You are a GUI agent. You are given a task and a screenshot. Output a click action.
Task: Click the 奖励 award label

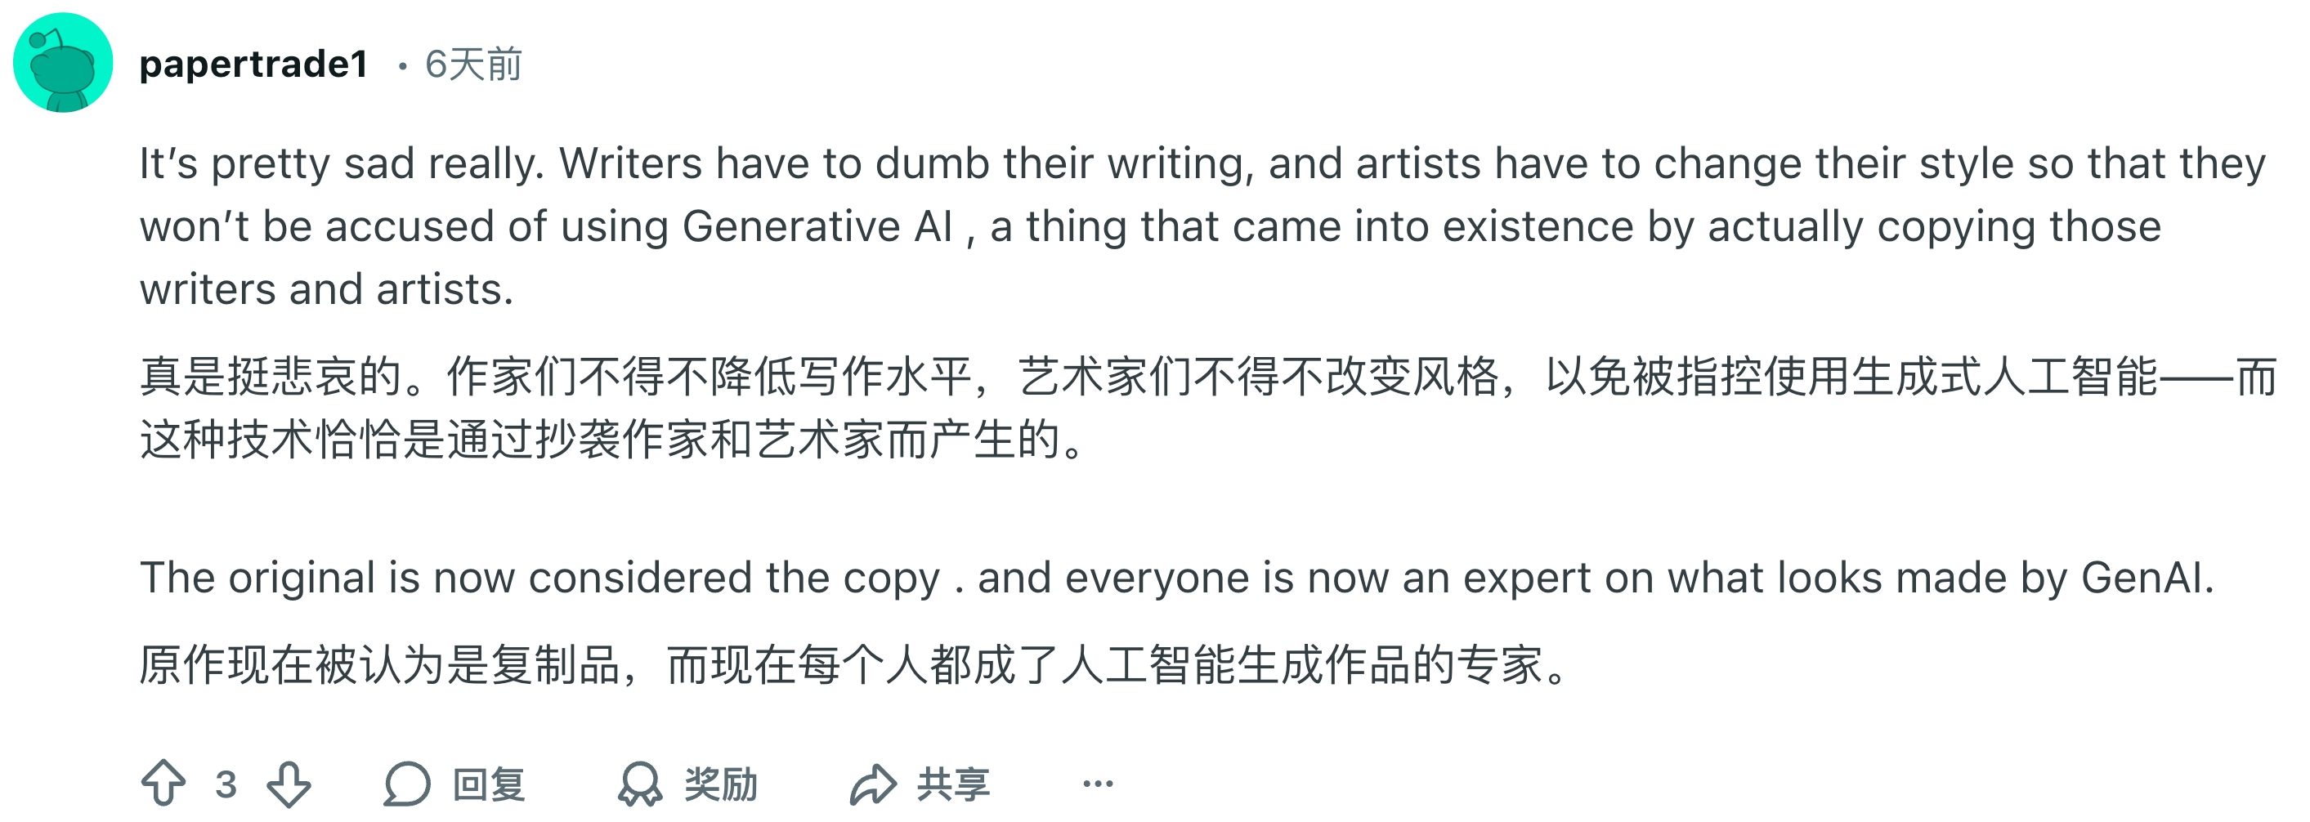point(721,784)
